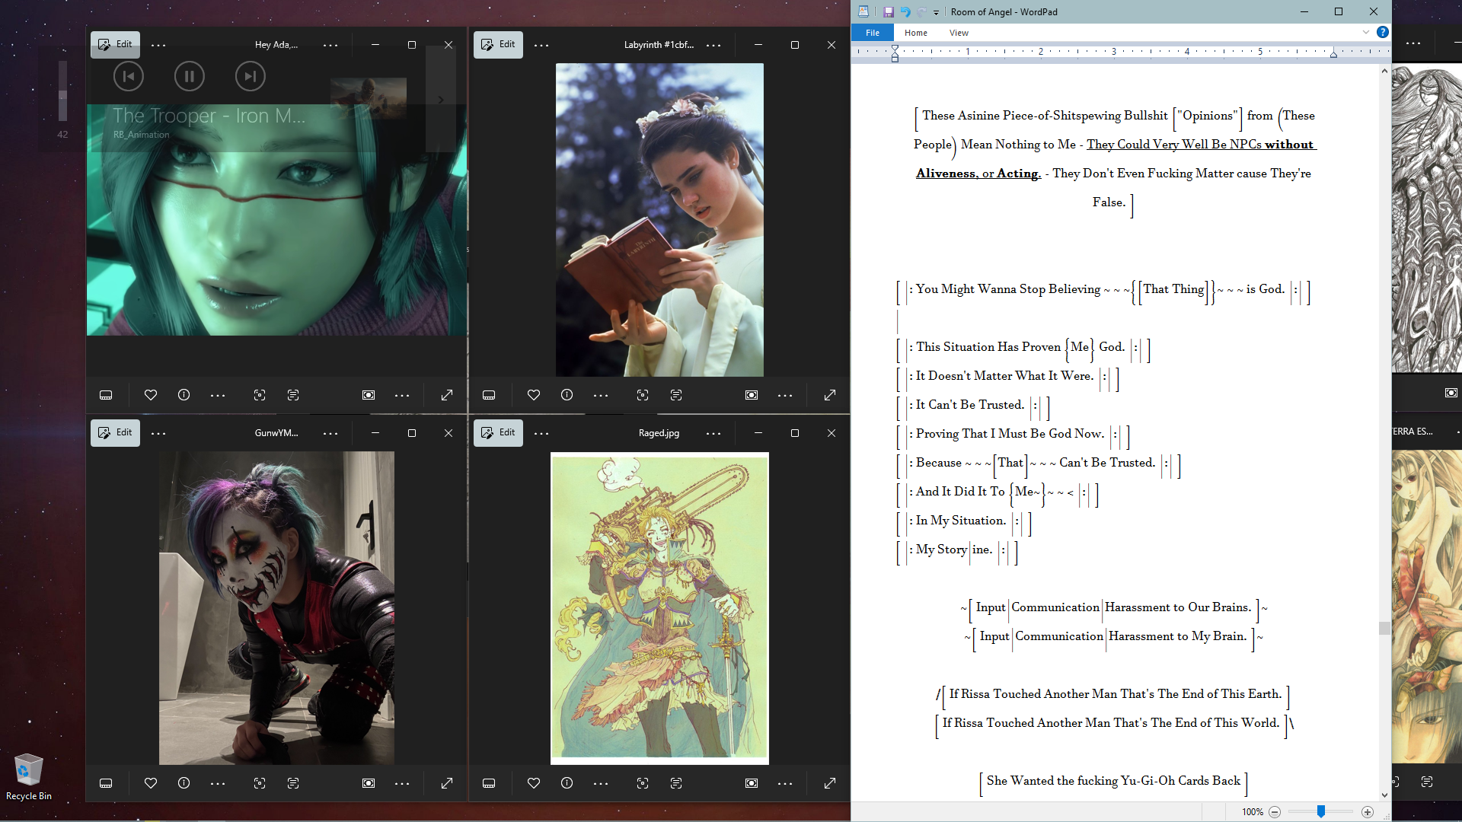Open the File menu in WordPad
The width and height of the screenshot is (1462, 822).
click(873, 33)
